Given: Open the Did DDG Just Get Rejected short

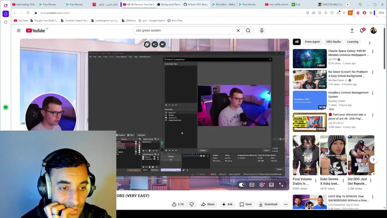Looking at the screenshot, I should [x=361, y=155].
